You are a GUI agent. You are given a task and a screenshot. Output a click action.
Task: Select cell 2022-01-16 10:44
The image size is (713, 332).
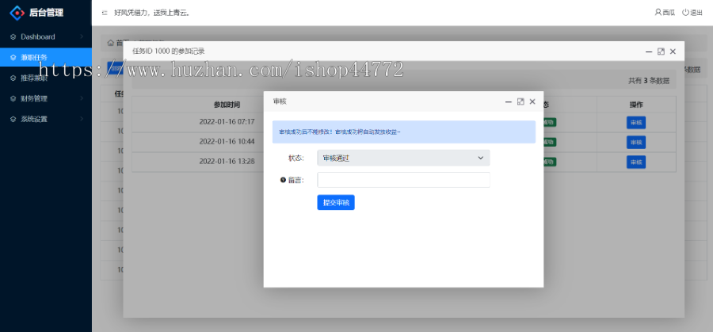(227, 142)
